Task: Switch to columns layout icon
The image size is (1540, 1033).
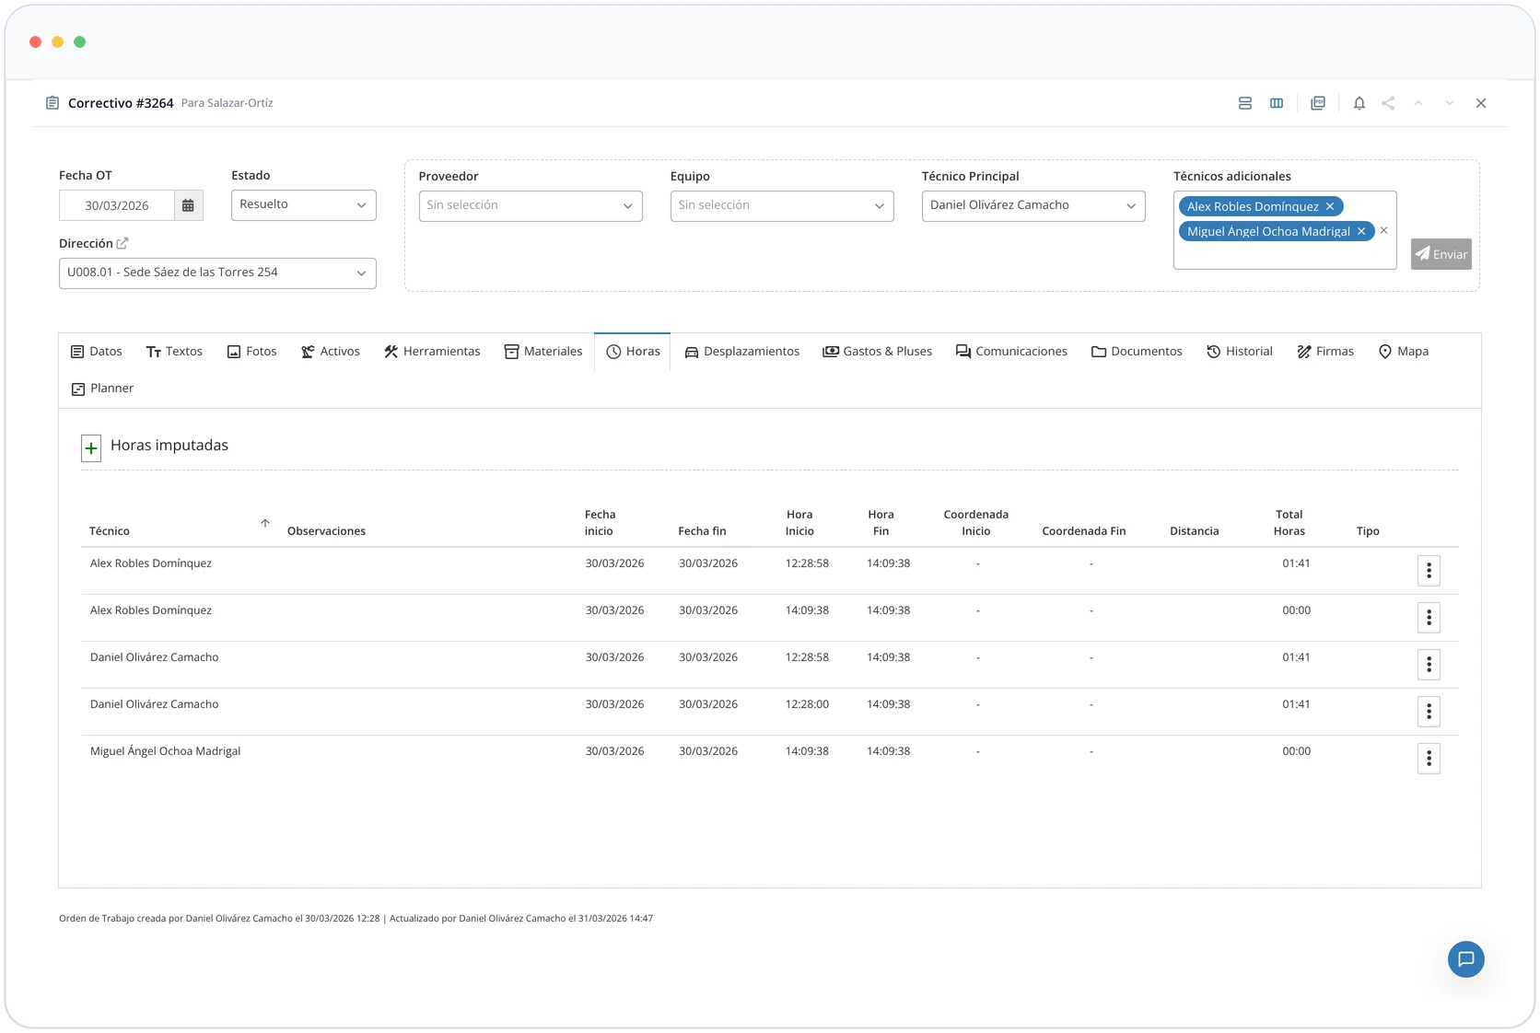Action: 1276,103
